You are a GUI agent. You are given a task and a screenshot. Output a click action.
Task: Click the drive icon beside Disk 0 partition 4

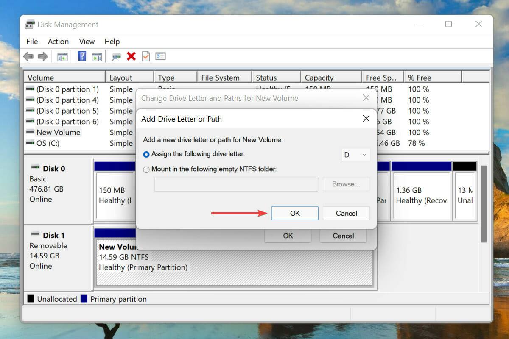click(30, 100)
